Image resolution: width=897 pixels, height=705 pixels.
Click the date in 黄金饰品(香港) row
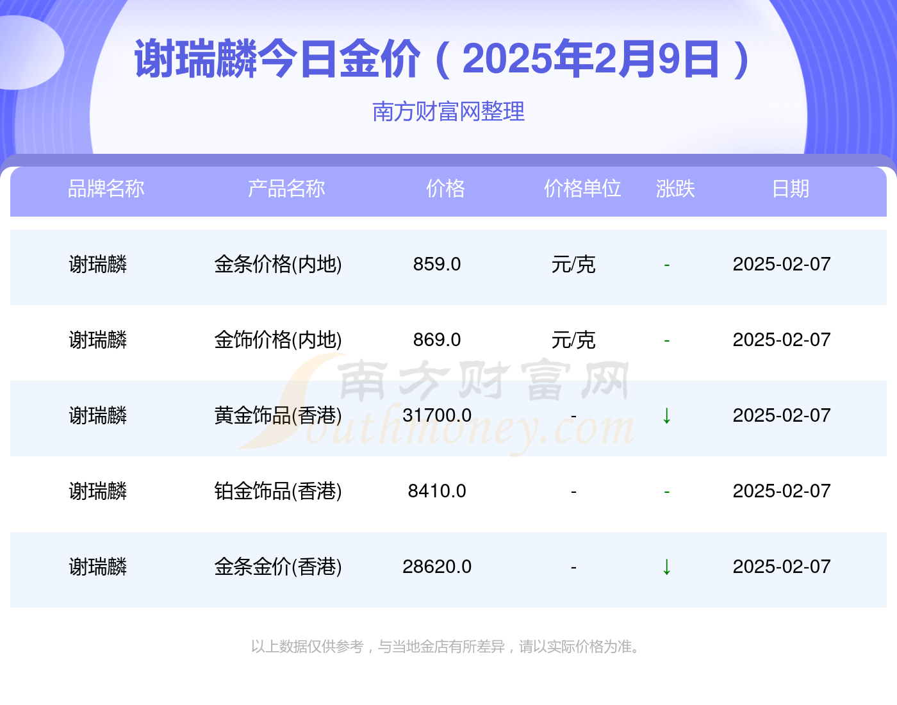[x=782, y=415]
